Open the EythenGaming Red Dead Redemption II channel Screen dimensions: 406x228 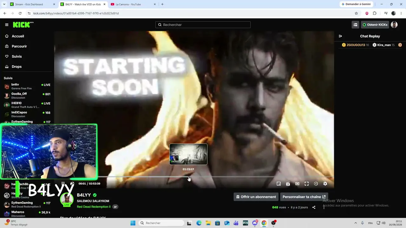pyautogui.click(x=27, y=205)
